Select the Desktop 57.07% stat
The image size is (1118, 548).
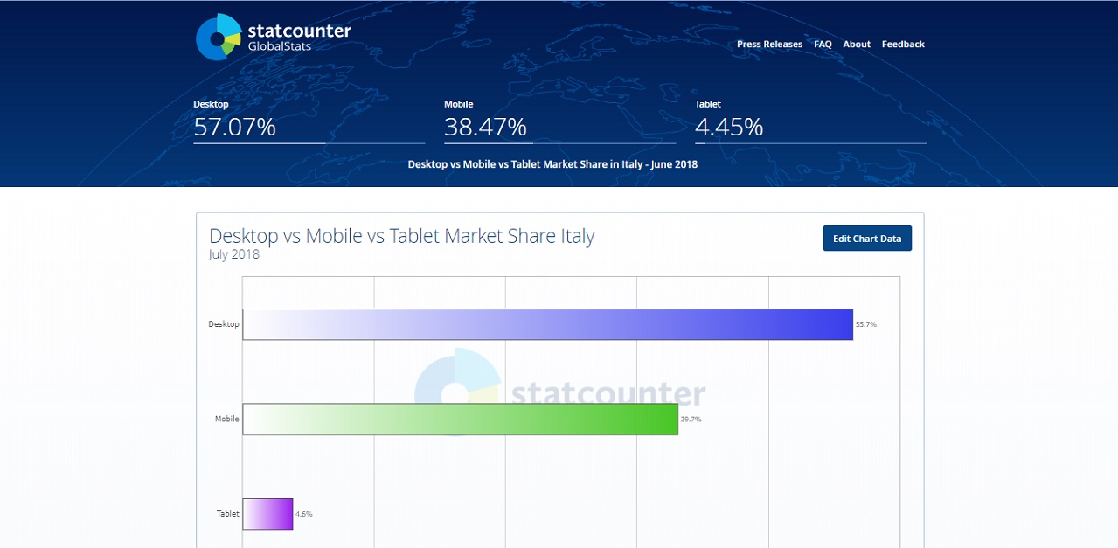[x=309, y=121]
